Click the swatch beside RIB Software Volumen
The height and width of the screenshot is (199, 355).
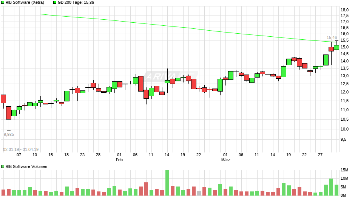3,166
